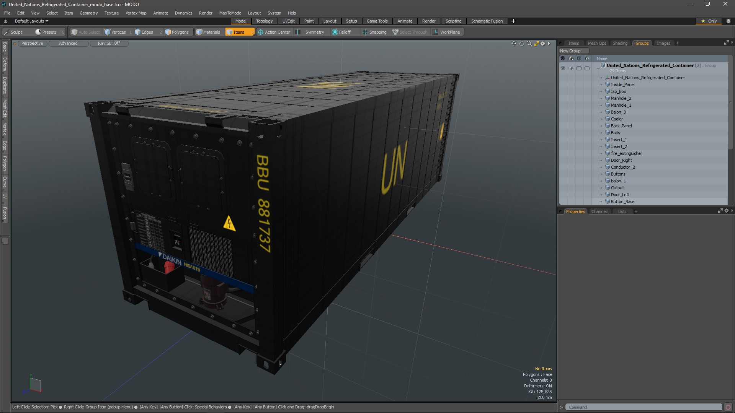Switch to the Mesh Ops tab
Viewport: 735px width, 413px height.
(x=597, y=43)
